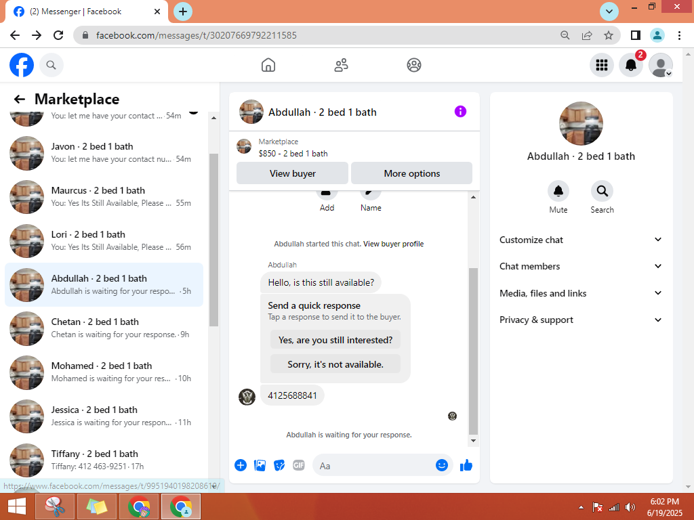Open Windows Start button

coord(17,506)
